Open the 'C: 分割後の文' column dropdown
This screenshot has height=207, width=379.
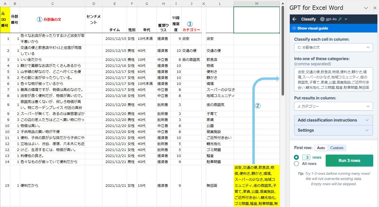pyautogui.click(x=333, y=47)
